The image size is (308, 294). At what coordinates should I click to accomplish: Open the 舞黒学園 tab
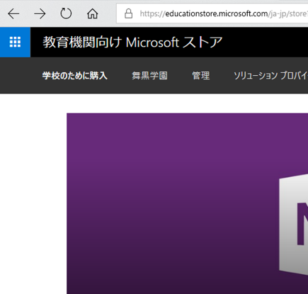(x=149, y=76)
